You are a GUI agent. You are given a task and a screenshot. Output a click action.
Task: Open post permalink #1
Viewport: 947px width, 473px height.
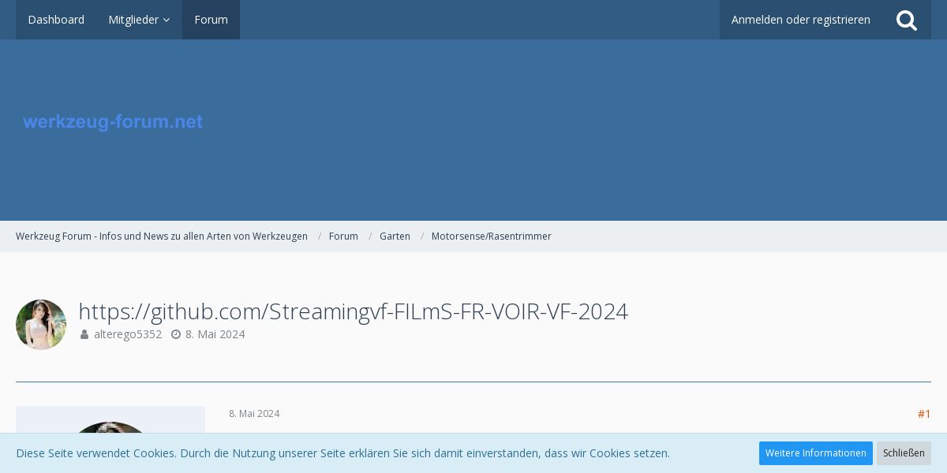[924, 414]
